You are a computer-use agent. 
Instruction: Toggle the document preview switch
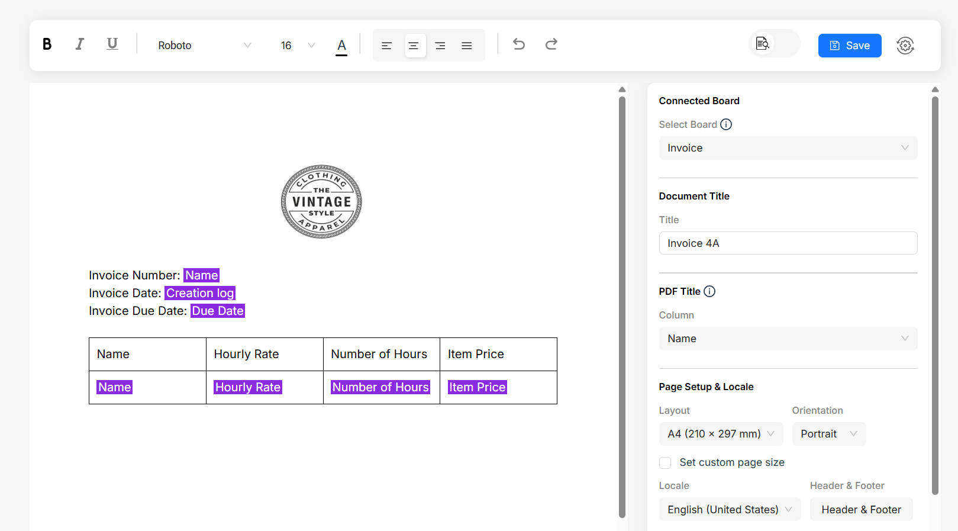pyautogui.click(x=774, y=44)
